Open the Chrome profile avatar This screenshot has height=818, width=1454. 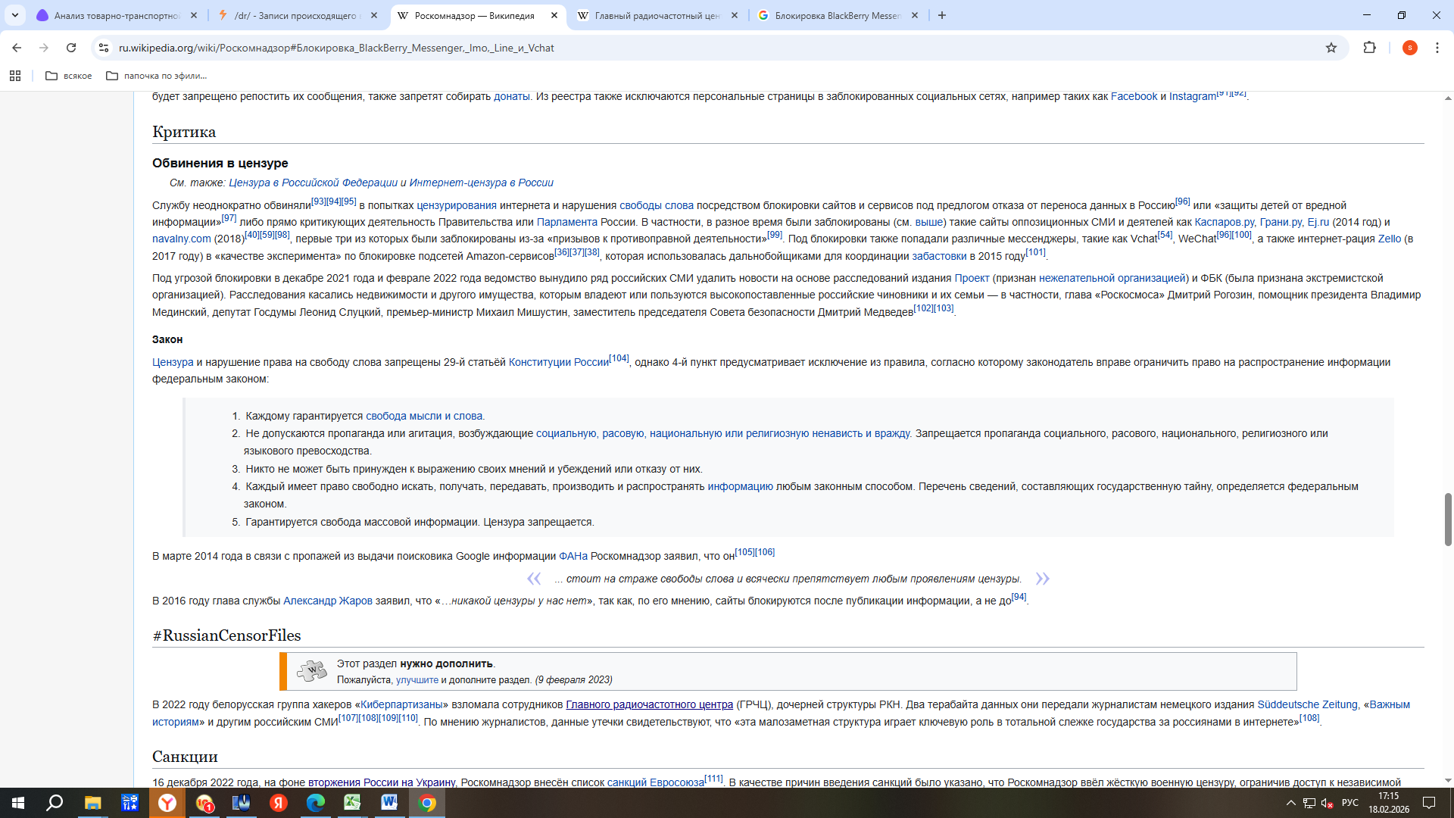1409,48
